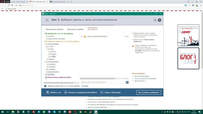This screenshot has height=114, width=203.
Task: Click Восстановить выбранное button
Action: click(149, 92)
